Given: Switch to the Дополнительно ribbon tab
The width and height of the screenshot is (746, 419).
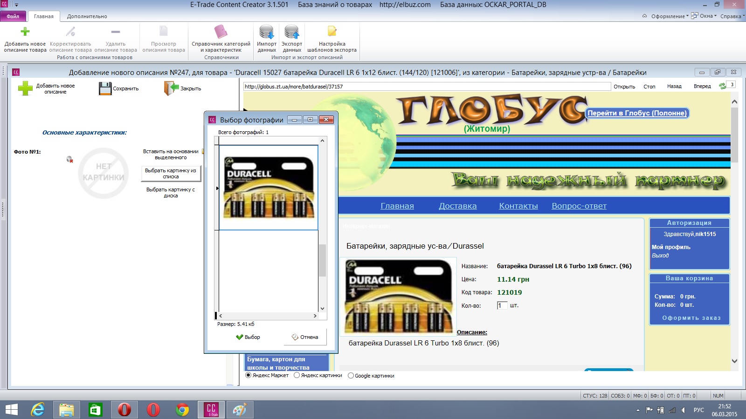Looking at the screenshot, I should click(87, 16).
